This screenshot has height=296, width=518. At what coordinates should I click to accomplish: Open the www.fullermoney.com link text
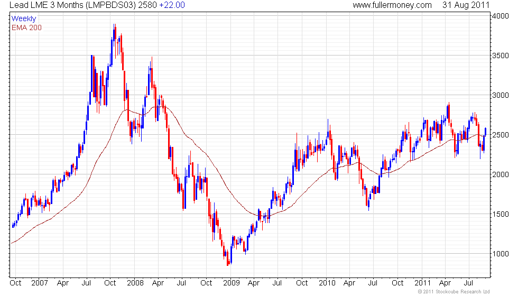coord(392,5)
